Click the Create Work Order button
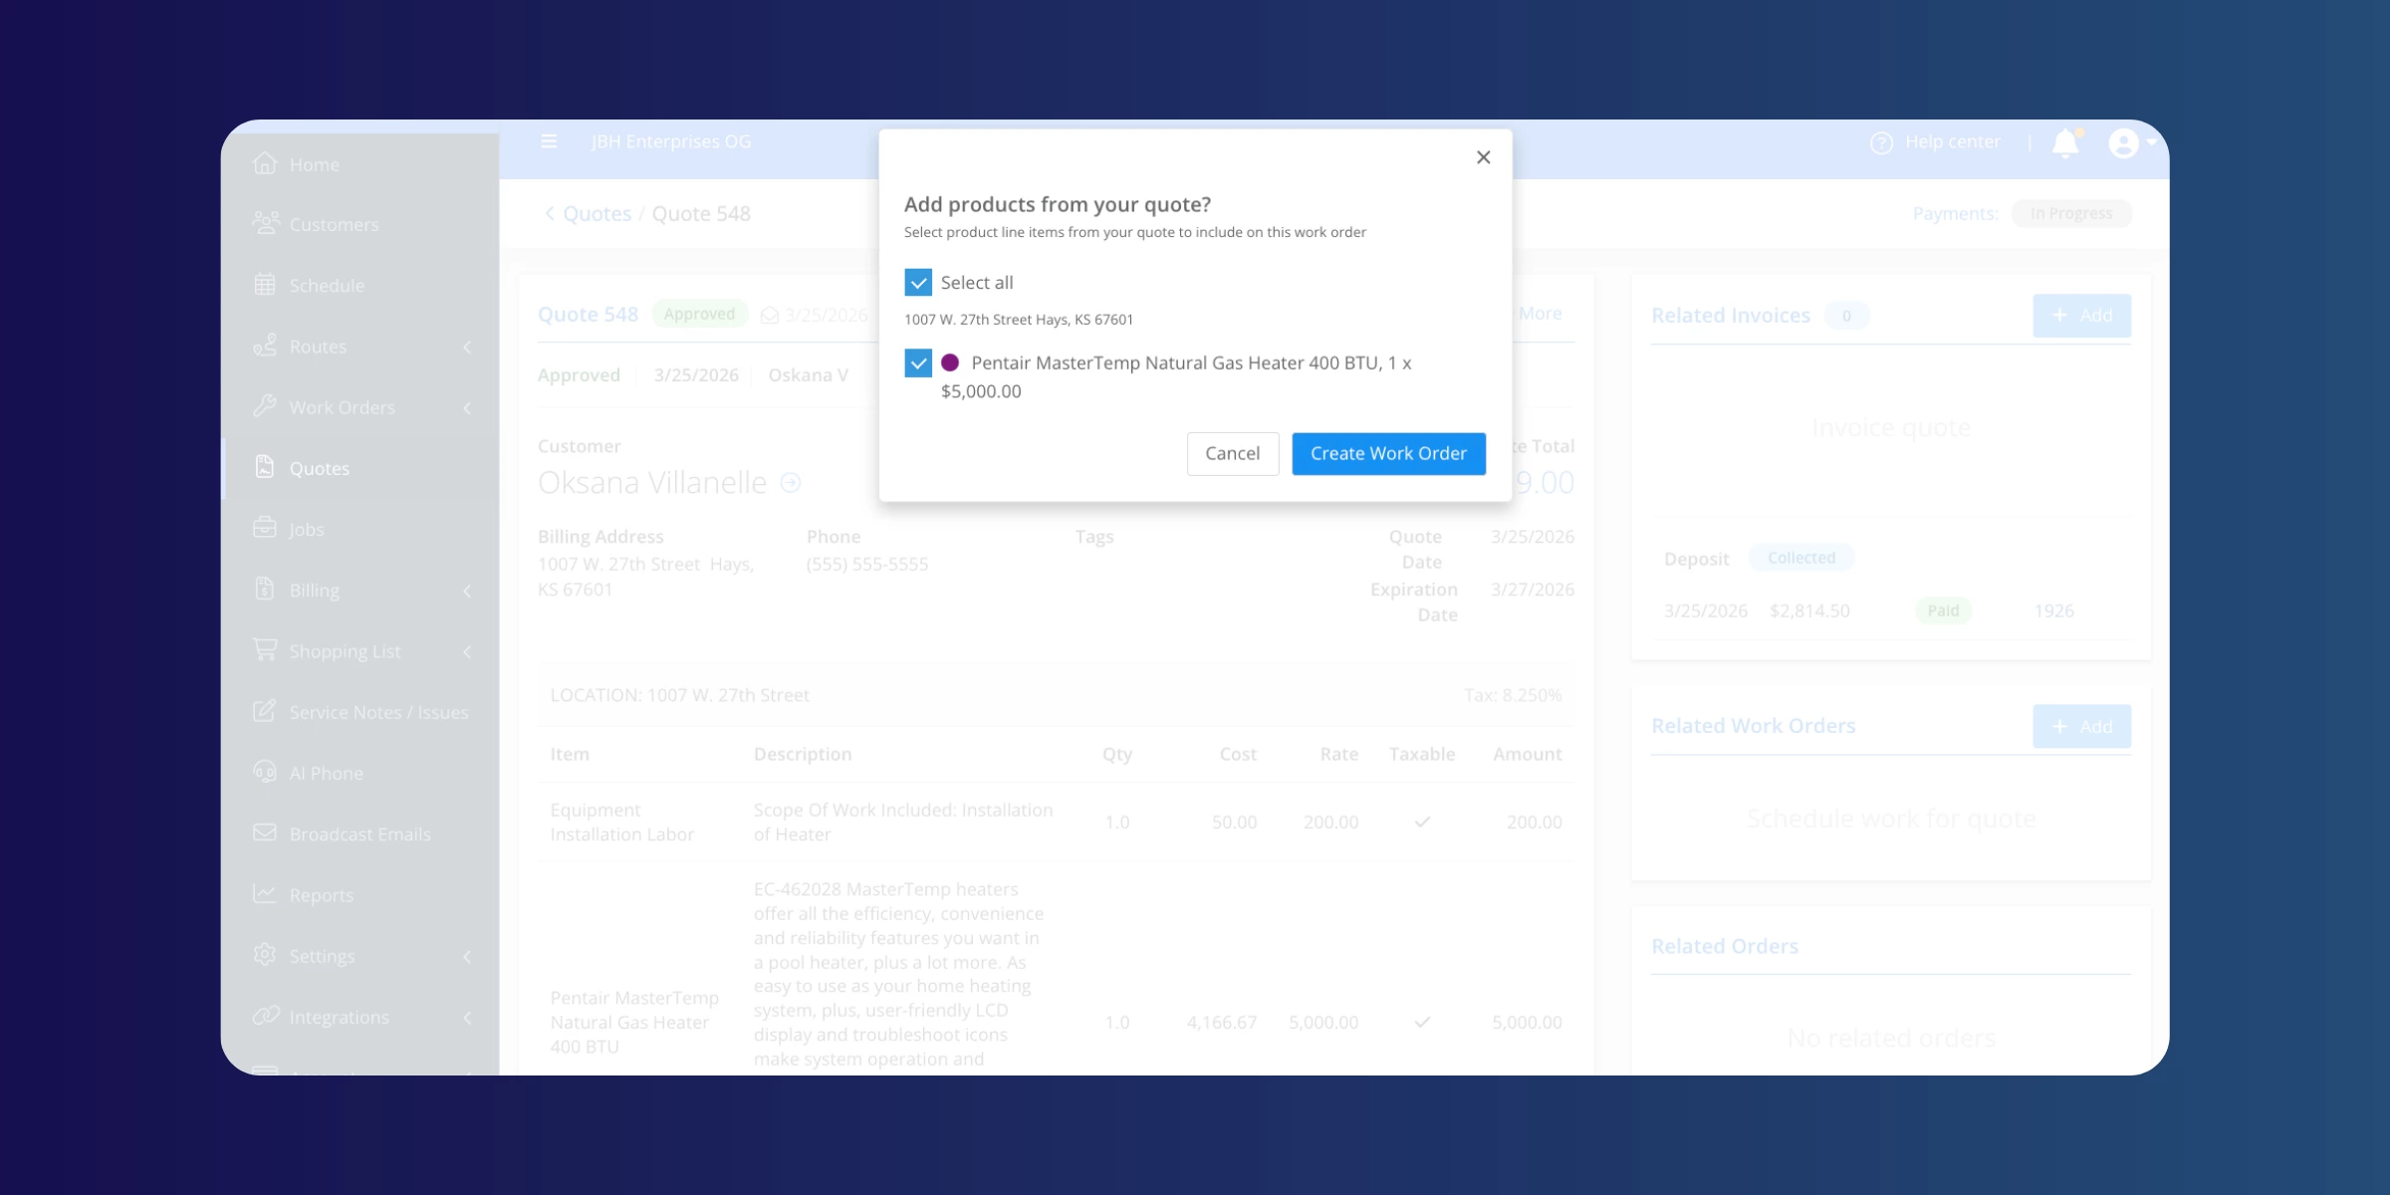This screenshot has width=2390, height=1195. tap(1388, 454)
